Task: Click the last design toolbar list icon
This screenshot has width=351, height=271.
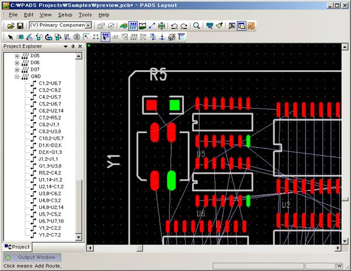Action: [x=181, y=37]
